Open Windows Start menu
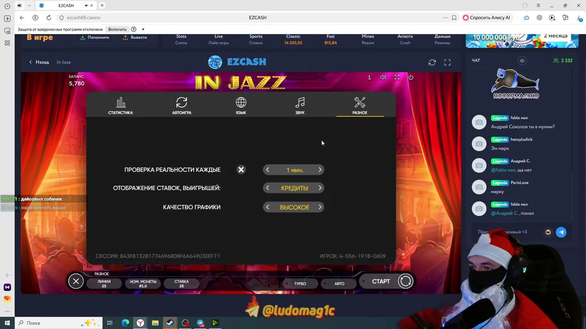 [x=7, y=323]
